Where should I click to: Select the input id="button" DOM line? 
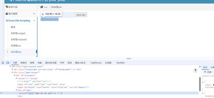click(53, 87)
